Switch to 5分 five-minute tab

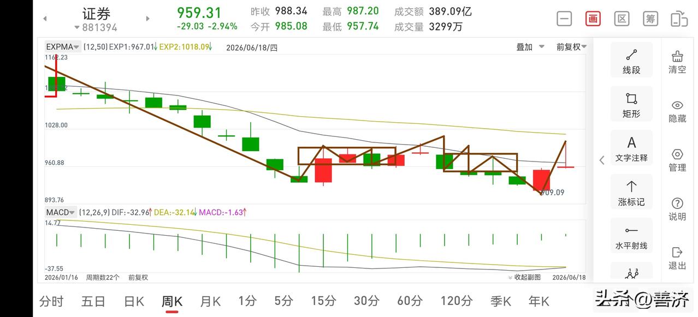click(x=283, y=301)
